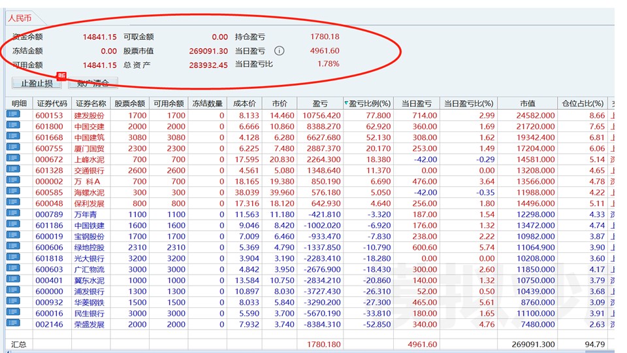Click the 成本价 column header
This screenshot has height=353, width=627.
coord(244,103)
